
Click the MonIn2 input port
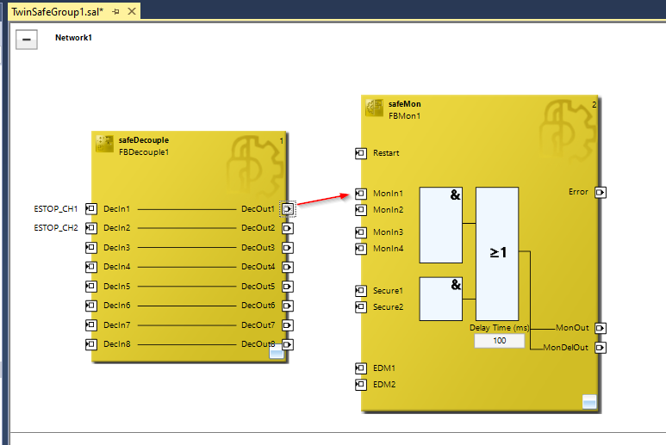pyautogui.click(x=361, y=209)
